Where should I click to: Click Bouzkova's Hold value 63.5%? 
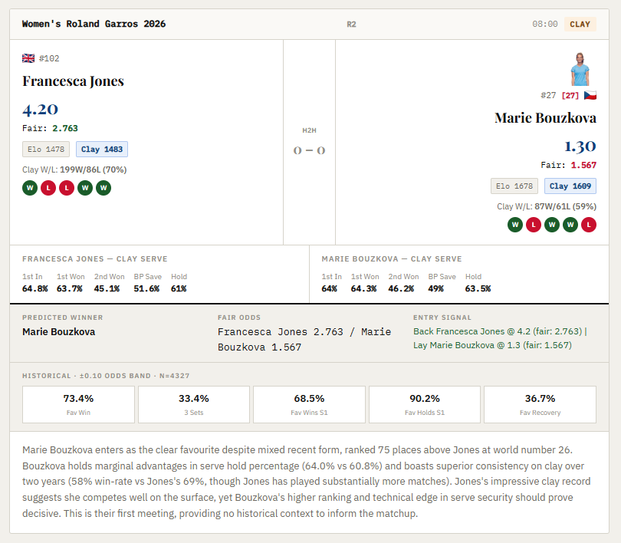(478, 288)
